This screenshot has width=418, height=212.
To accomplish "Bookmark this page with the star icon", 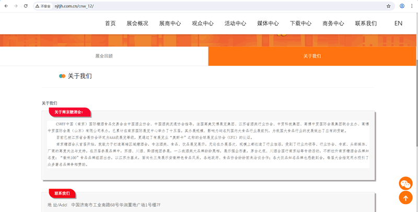I will pos(388,6).
